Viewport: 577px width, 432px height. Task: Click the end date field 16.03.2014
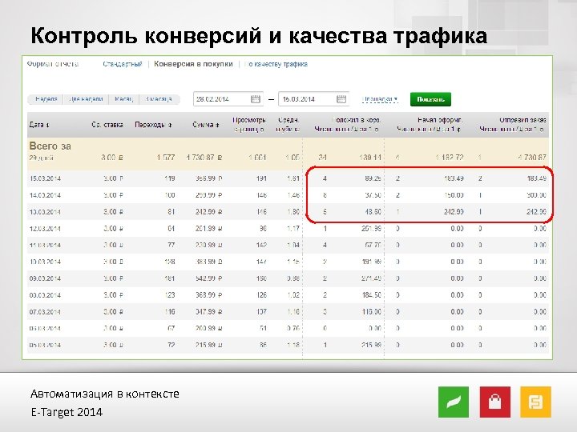(x=313, y=99)
